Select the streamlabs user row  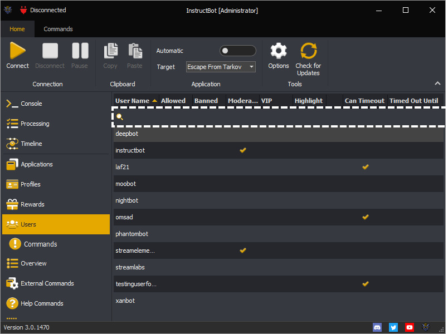(279, 267)
